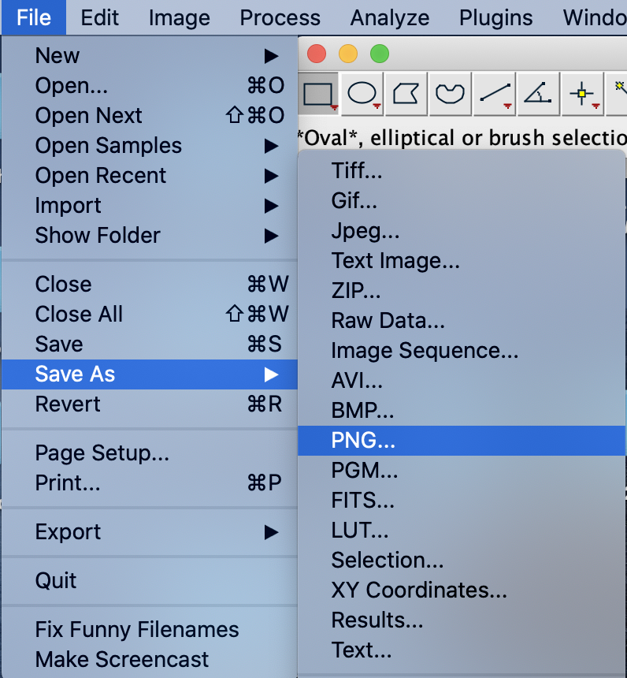The width and height of the screenshot is (627, 678).
Task: Choose Revert menu item
Action: pos(150,404)
